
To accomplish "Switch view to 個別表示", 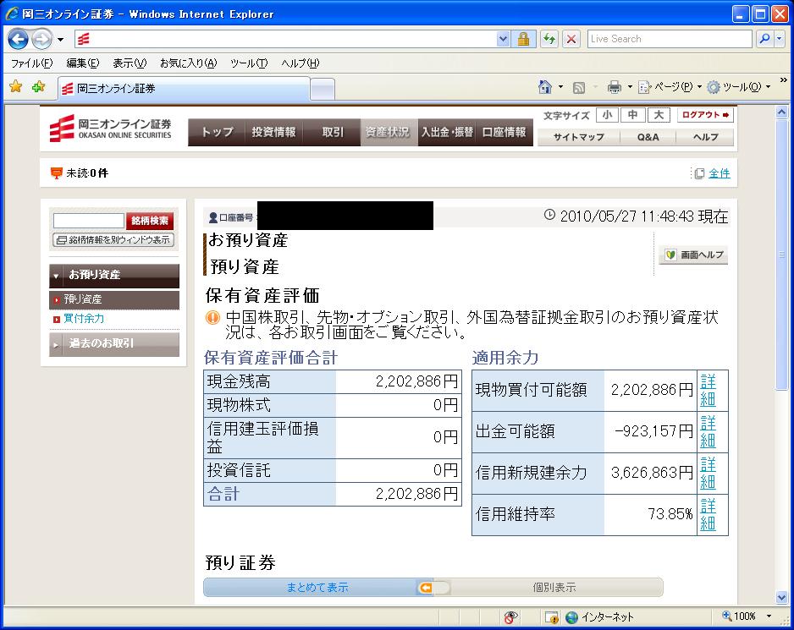I will click(x=554, y=588).
